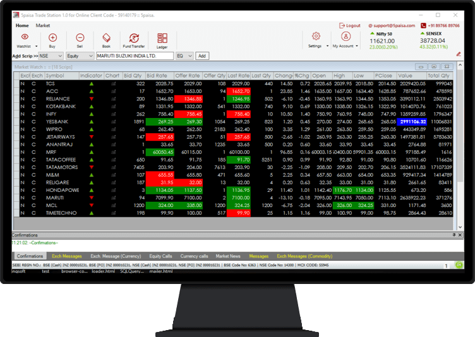Expand the My Account dropdown arrow

(x=357, y=46)
